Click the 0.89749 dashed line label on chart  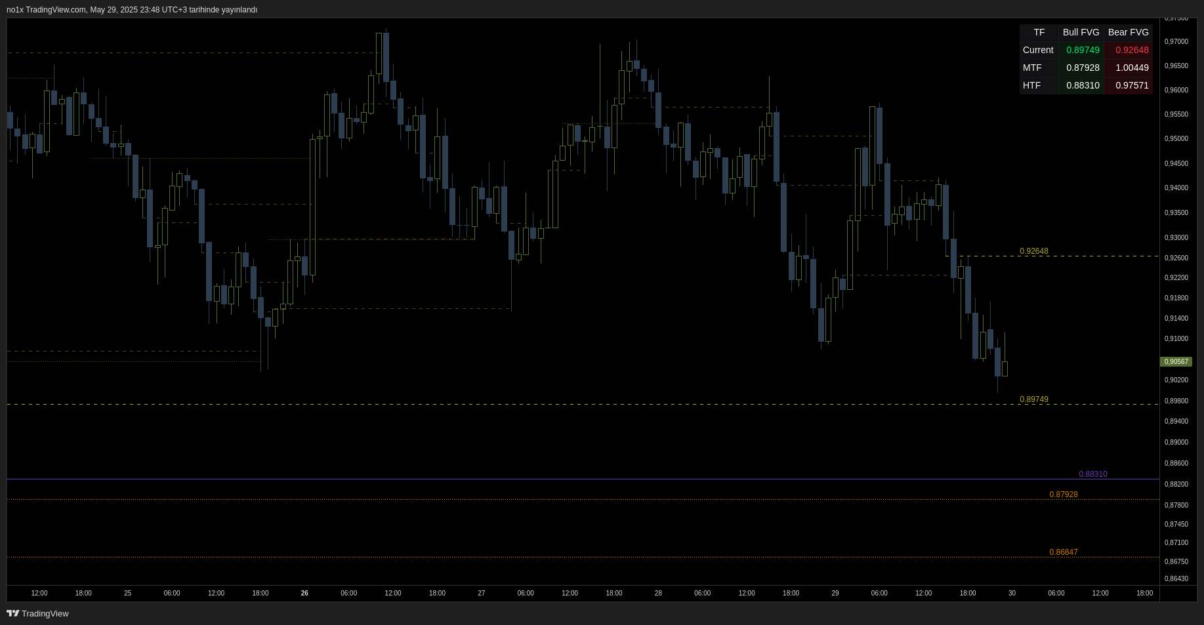[1034, 399]
